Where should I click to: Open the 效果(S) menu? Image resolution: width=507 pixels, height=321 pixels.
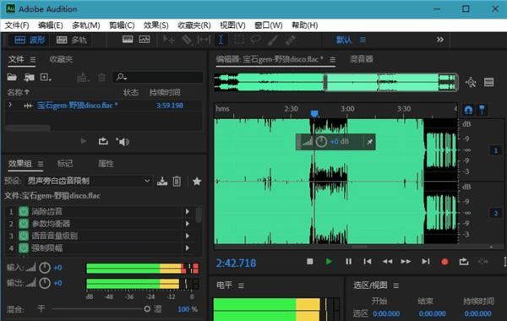pos(155,25)
